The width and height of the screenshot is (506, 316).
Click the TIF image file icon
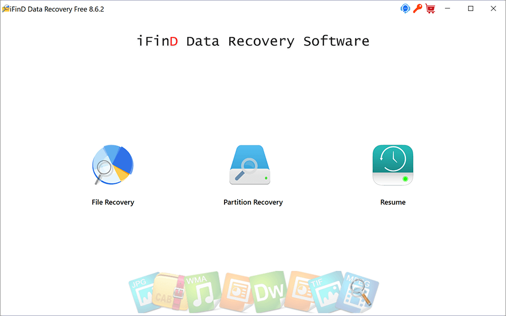coord(324,291)
